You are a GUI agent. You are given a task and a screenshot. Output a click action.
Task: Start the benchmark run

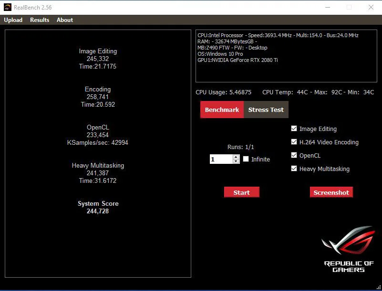(x=242, y=192)
